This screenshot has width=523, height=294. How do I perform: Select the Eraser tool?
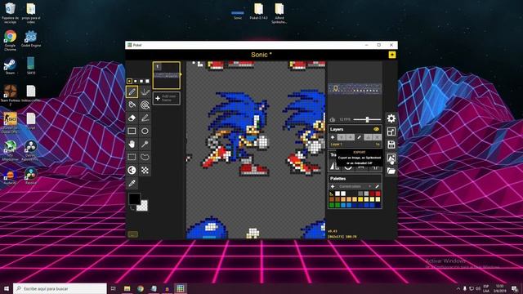click(132, 118)
